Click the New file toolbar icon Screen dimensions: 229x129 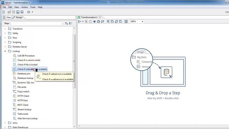click(x=4, y=12)
